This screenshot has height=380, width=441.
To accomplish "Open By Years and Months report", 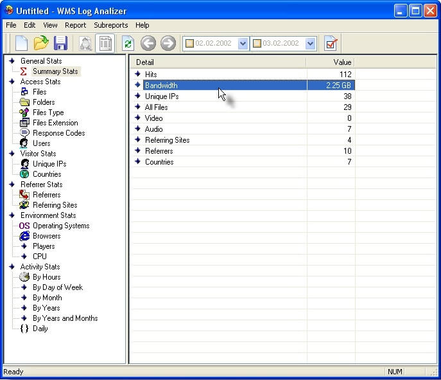I will pyautogui.click(x=65, y=318).
